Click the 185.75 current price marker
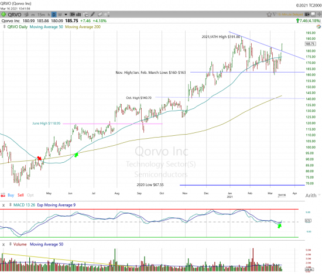Image resolution: width=322 pixels, height=274 pixels. pos(310,44)
